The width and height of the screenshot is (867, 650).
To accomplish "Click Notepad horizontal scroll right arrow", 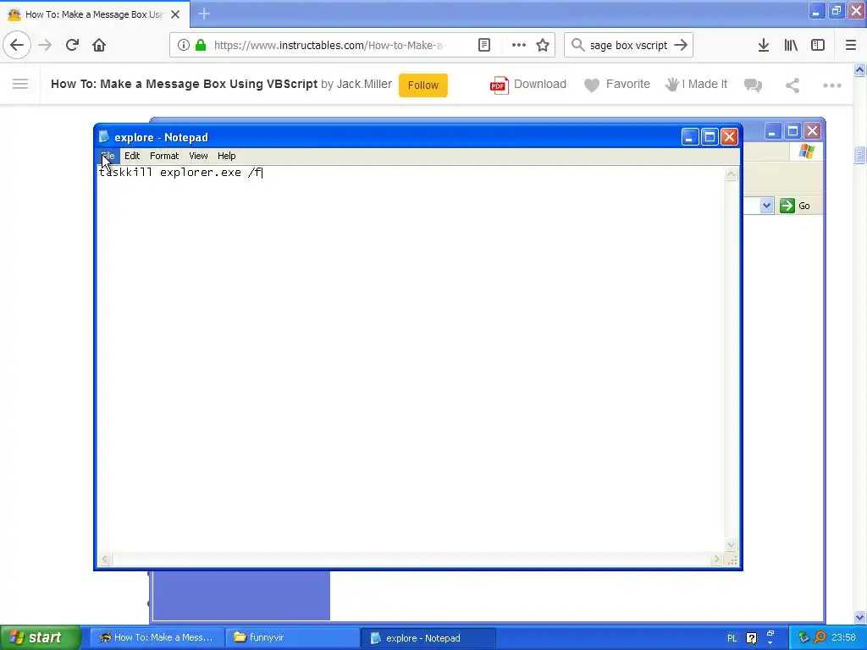I will [716, 559].
